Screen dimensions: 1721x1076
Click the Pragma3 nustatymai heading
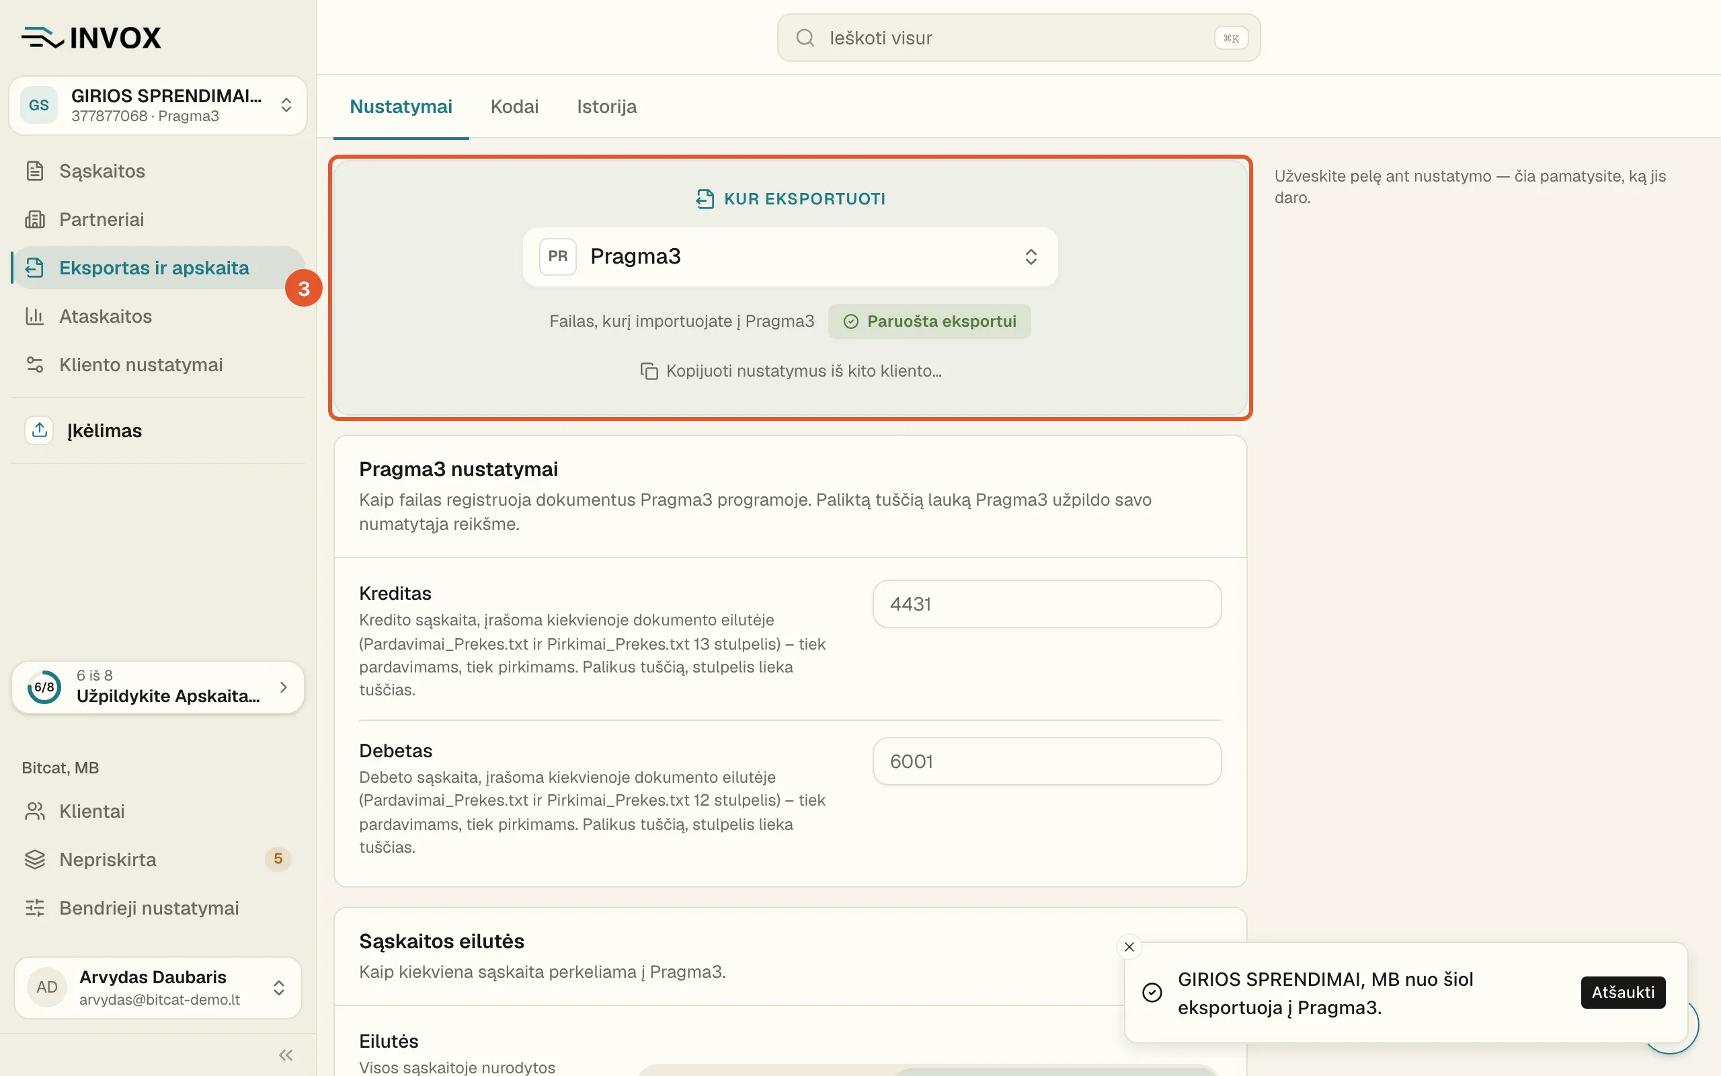pos(458,469)
